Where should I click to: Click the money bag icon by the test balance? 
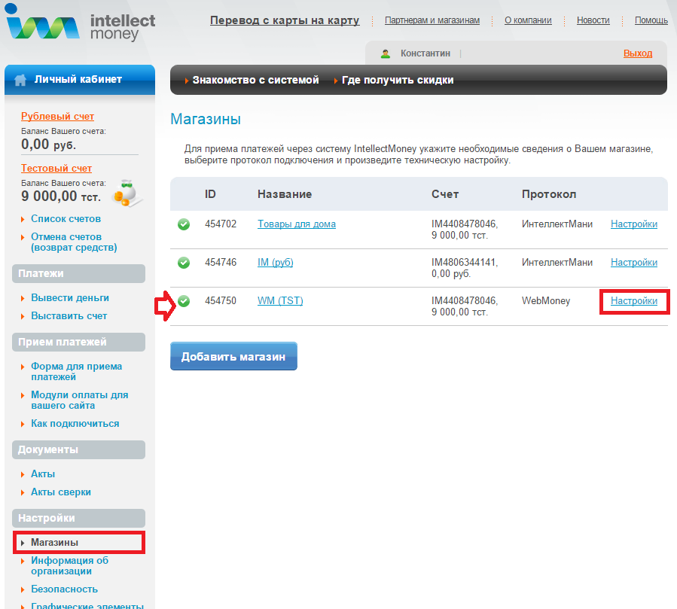(x=124, y=195)
